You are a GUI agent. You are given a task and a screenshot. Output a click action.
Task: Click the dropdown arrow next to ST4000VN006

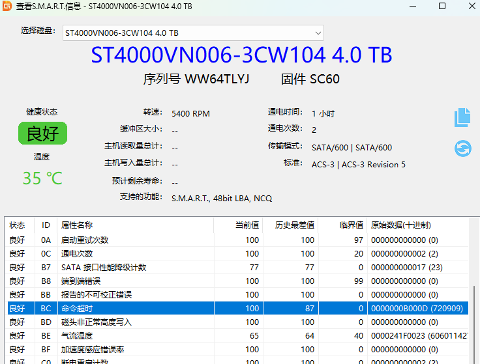coord(318,33)
